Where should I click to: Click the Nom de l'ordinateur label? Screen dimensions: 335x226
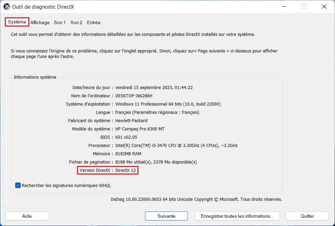coord(92,96)
